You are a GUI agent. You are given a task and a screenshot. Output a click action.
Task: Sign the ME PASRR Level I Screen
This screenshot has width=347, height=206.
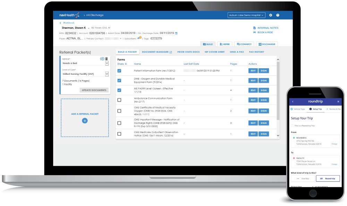[264, 90]
